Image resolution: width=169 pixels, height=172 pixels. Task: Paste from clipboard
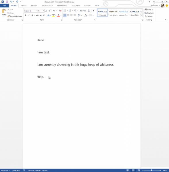tap(4, 13)
